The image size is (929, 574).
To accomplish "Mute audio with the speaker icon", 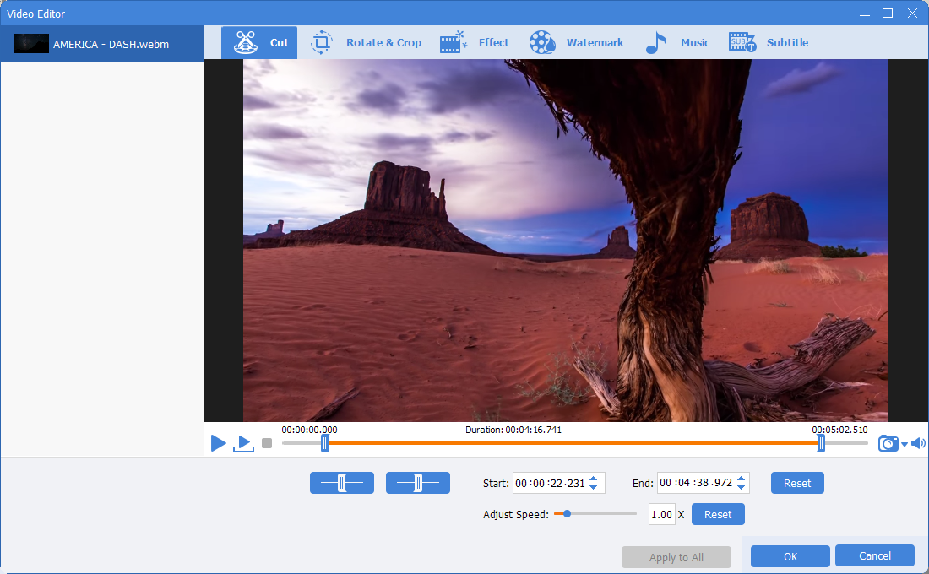I will (x=918, y=443).
